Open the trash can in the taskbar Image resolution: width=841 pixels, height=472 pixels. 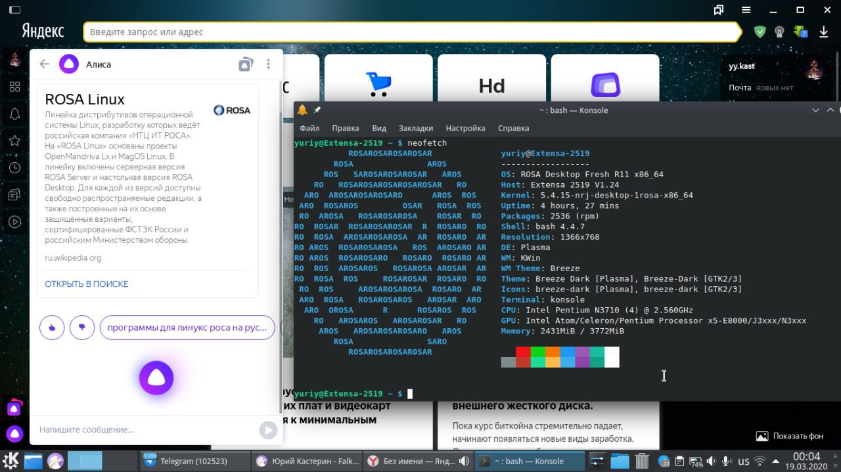[x=642, y=461]
